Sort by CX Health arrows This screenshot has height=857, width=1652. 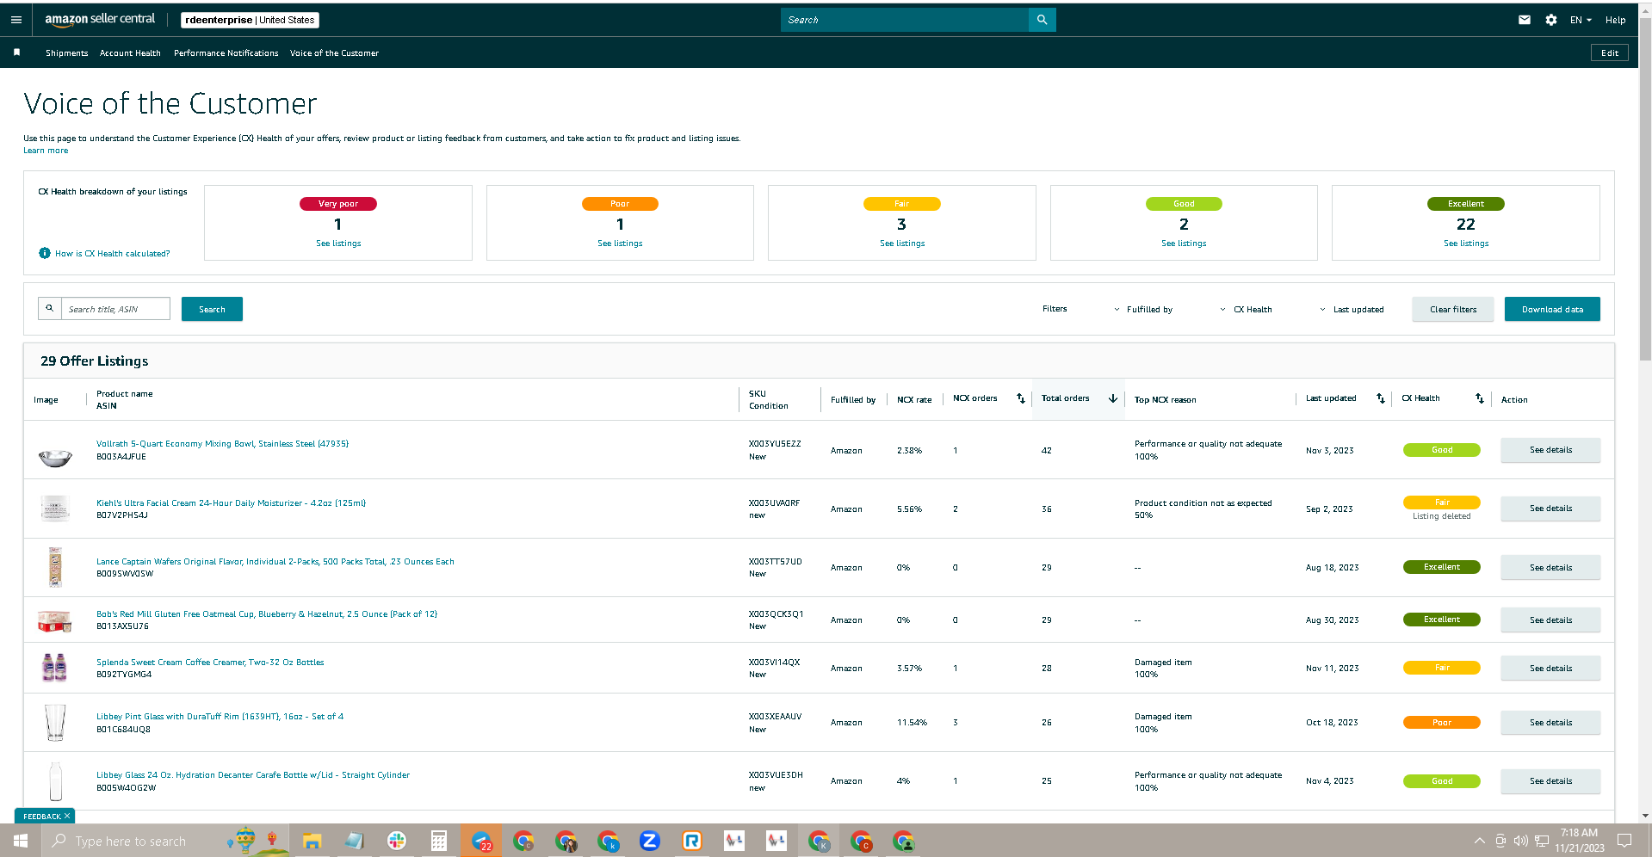click(x=1479, y=398)
